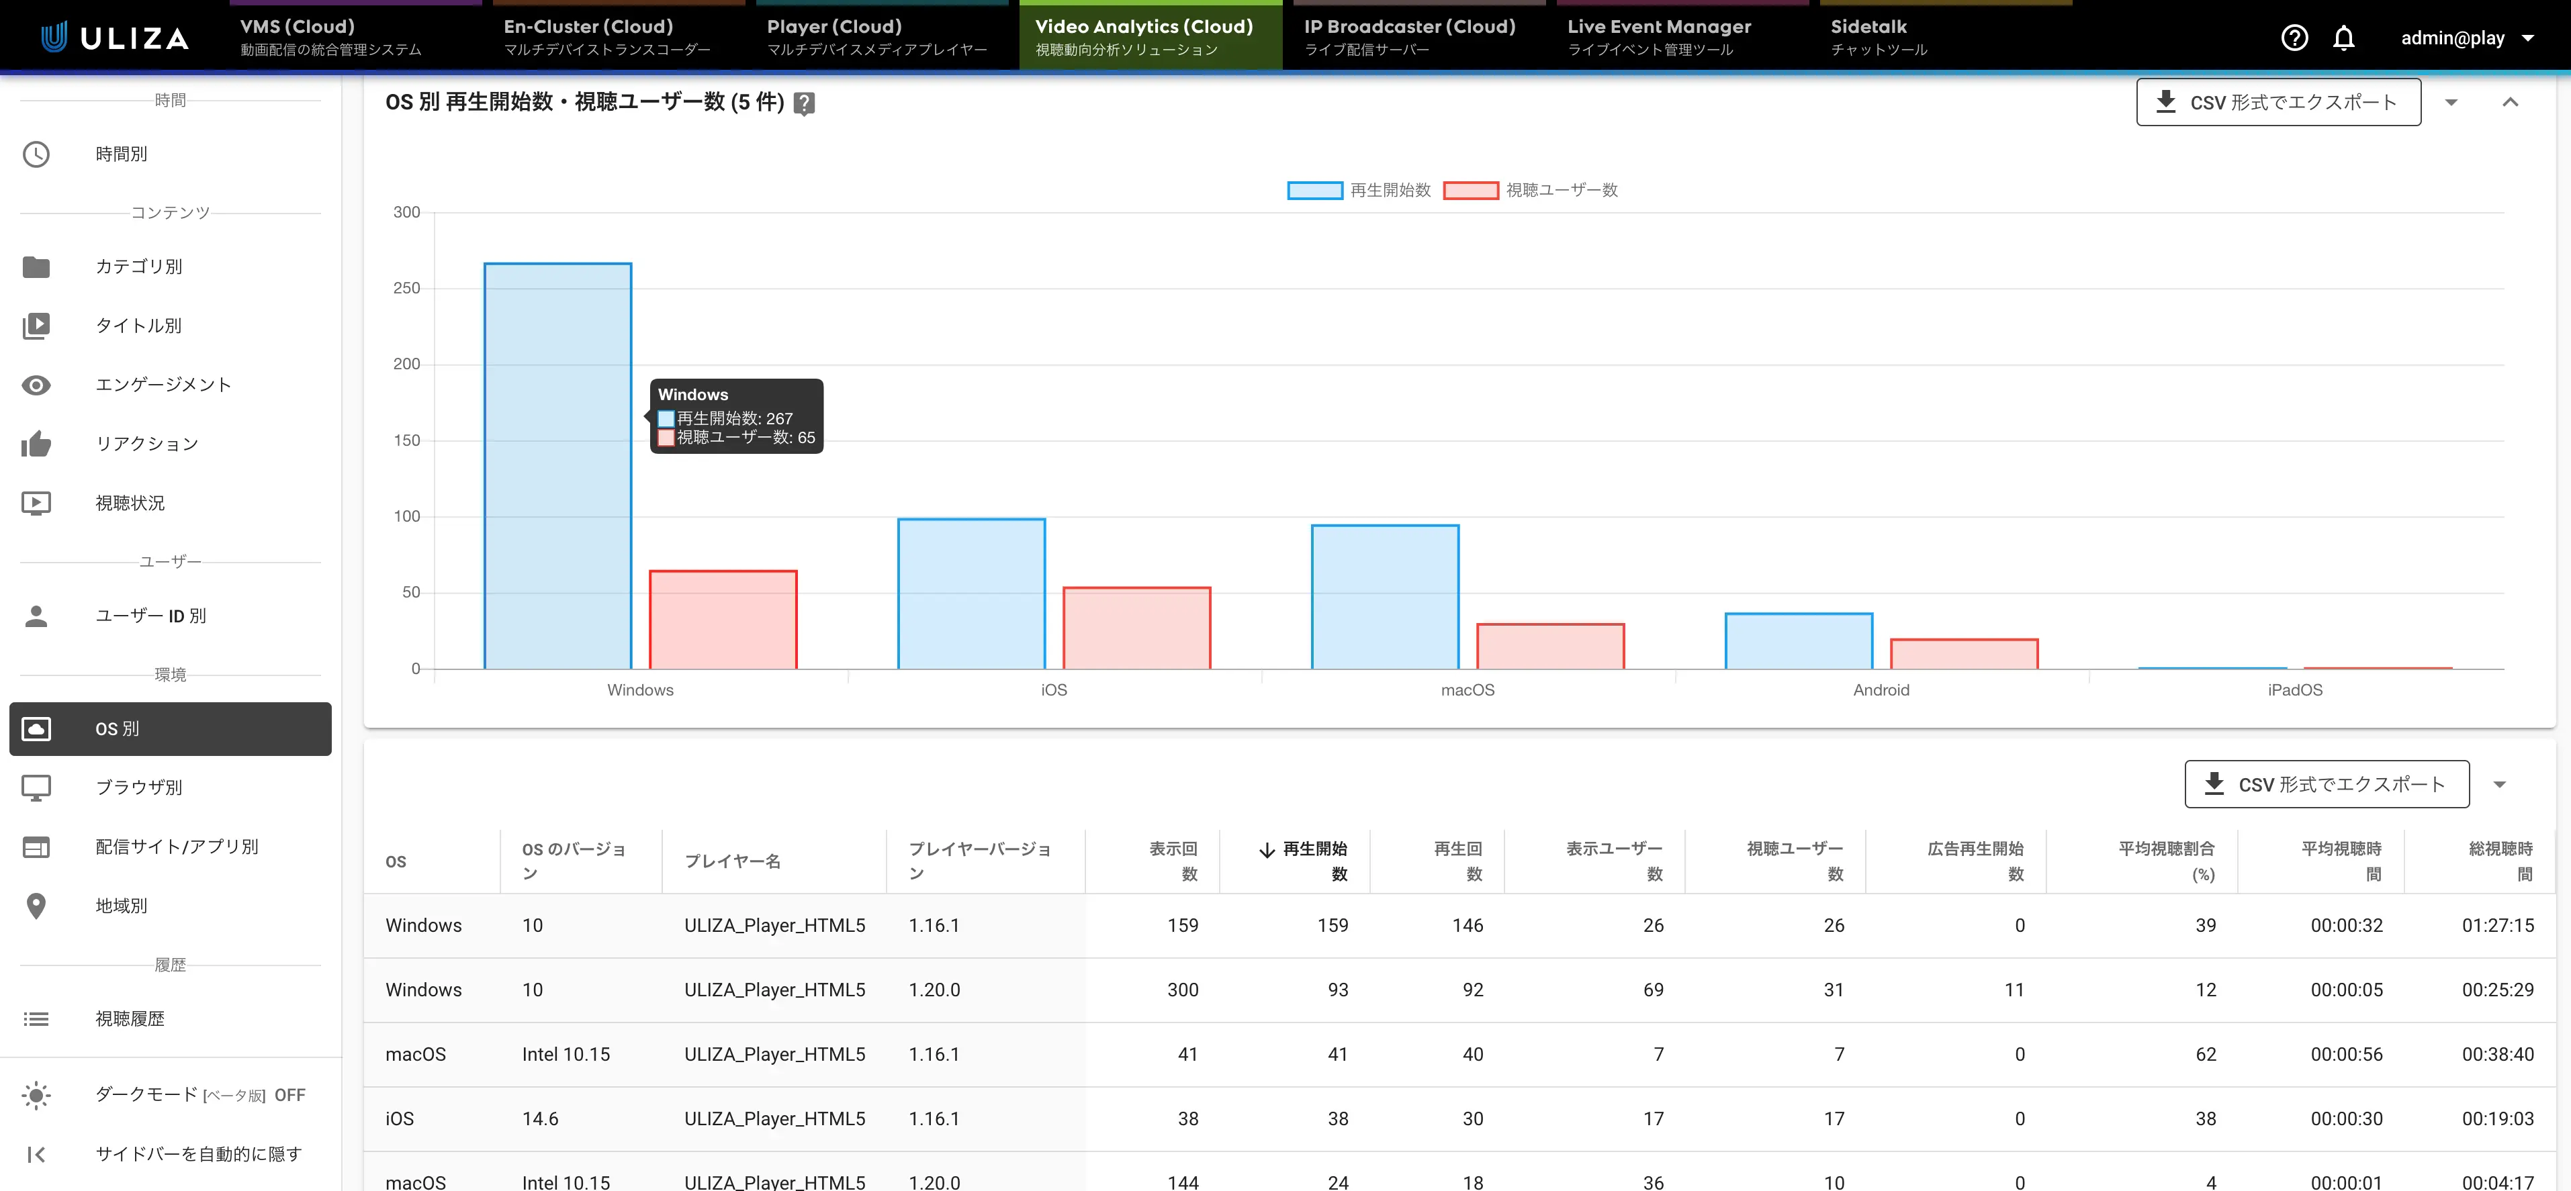Select the Windows 1.20.0 player row
This screenshot has width=2571, height=1191.
[x=1459, y=990]
